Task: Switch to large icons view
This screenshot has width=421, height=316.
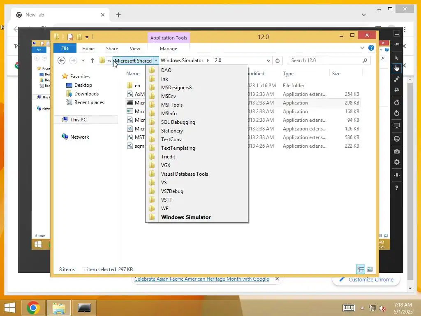Action: [x=370, y=269]
